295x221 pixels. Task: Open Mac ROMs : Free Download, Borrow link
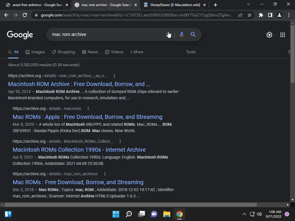coord(78,182)
